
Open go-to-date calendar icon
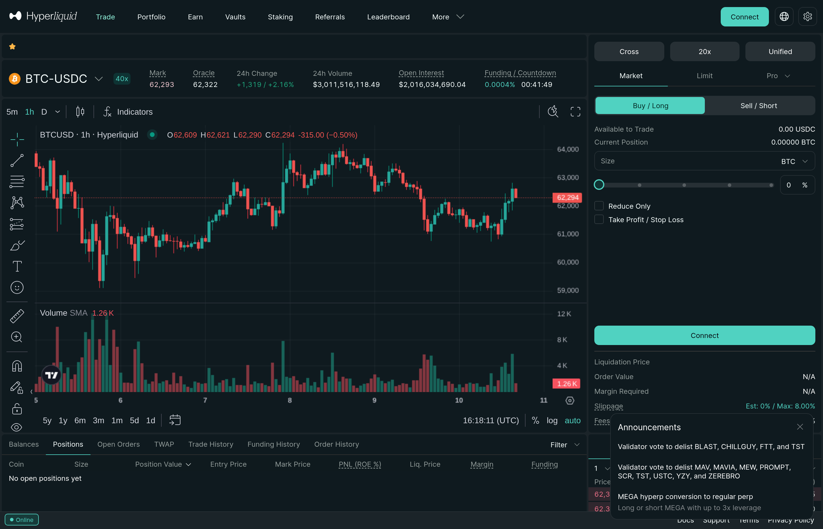tap(175, 420)
